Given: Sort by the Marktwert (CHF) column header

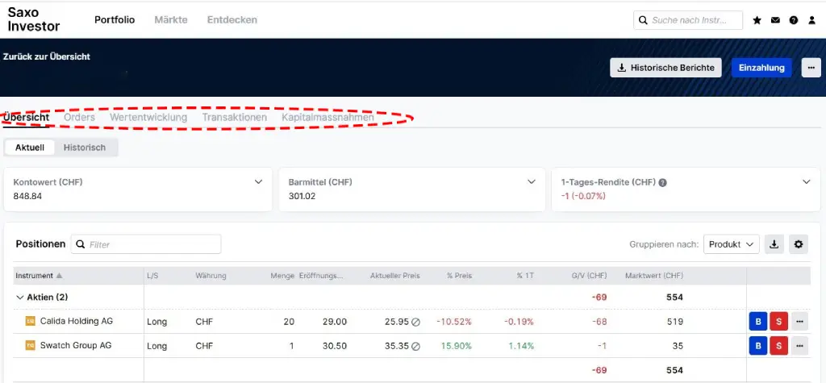Looking at the screenshot, I should tap(653, 276).
